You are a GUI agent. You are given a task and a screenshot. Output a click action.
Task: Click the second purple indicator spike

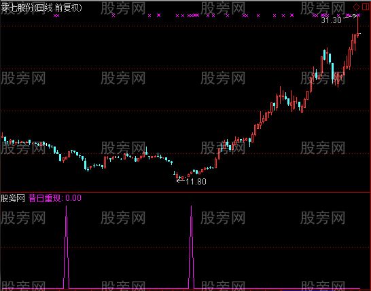click(191, 247)
